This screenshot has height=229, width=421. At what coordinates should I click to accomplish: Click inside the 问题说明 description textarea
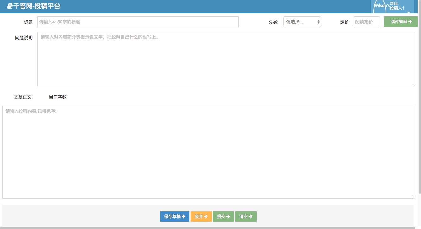[226, 59]
